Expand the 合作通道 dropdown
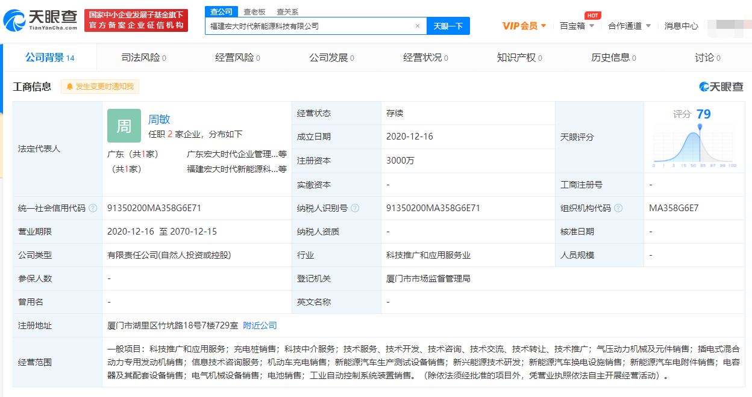Image resolution: width=752 pixels, height=397 pixels. (x=629, y=26)
